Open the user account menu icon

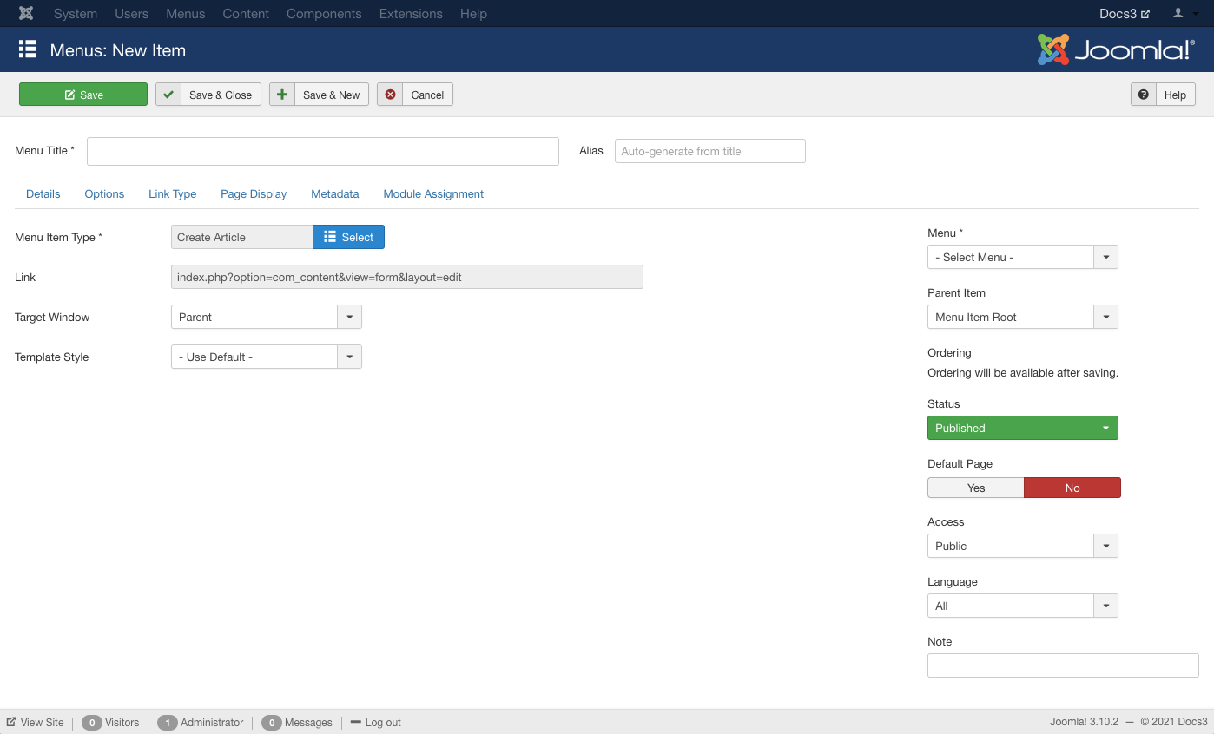[1184, 14]
